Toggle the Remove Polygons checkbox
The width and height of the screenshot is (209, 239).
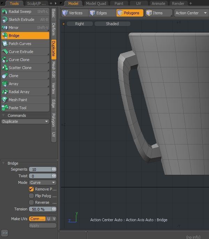click(31, 189)
